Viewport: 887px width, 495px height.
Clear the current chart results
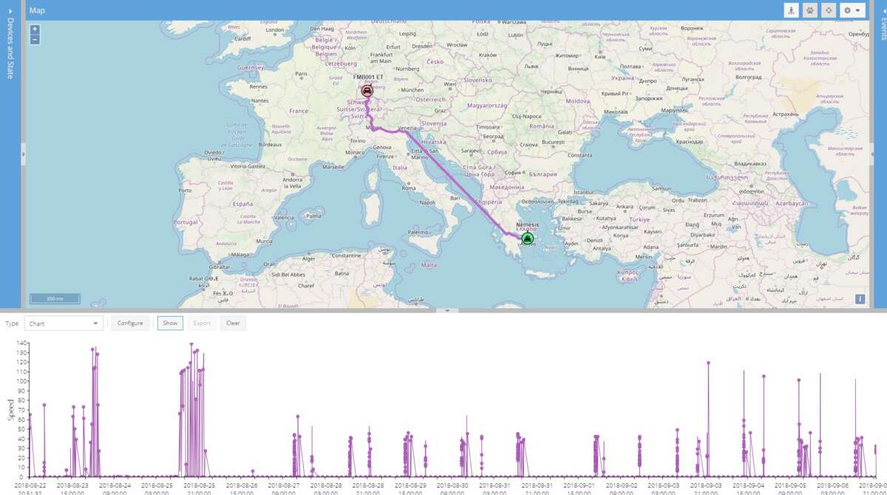[233, 323]
